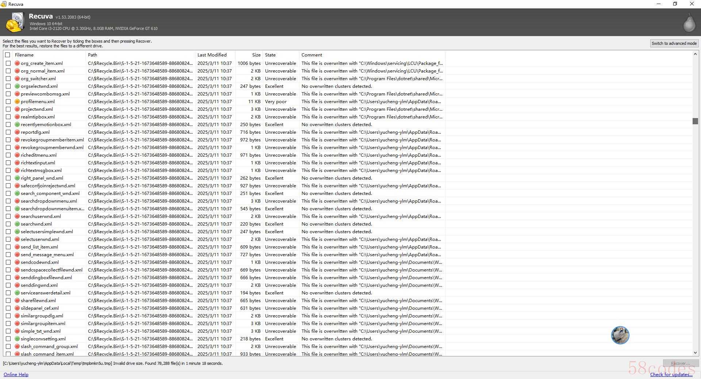Select the revokegroupmemberwnd.xml filename
This screenshot has width=701, height=379.
[x=52, y=148]
